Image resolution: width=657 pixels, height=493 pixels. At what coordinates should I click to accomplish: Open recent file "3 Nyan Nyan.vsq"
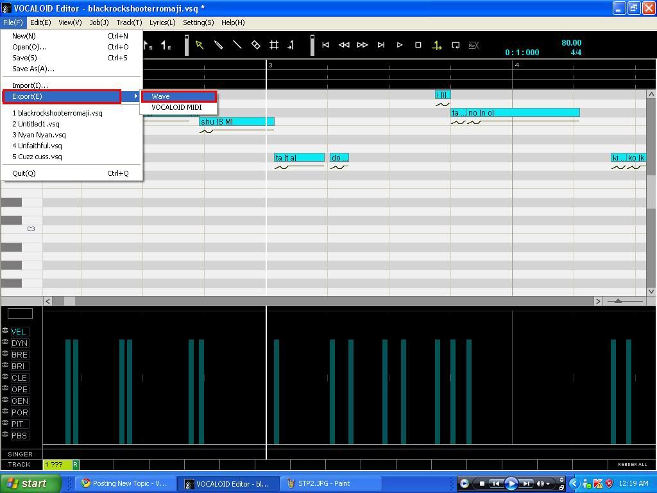pyautogui.click(x=72, y=135)
